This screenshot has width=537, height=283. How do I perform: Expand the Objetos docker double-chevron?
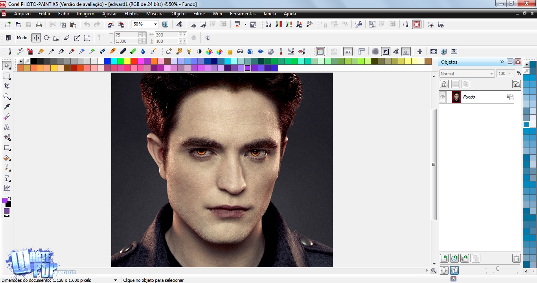pyautogui.click(x=502, y=62)
